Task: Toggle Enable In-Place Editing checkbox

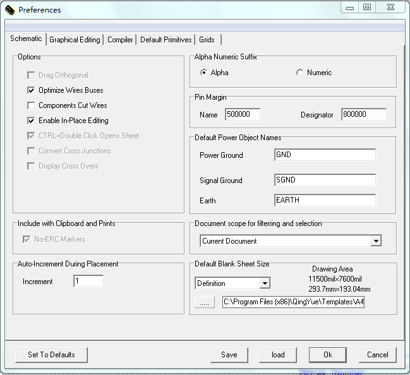Action: tap(32, 121)
